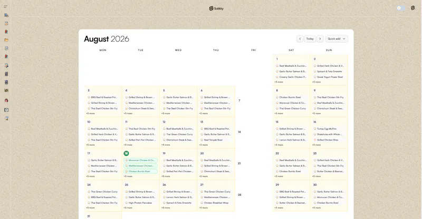Expand +5 more on August 25
The width and height of the screenshot is (422, 219).
tap(128, 208)
